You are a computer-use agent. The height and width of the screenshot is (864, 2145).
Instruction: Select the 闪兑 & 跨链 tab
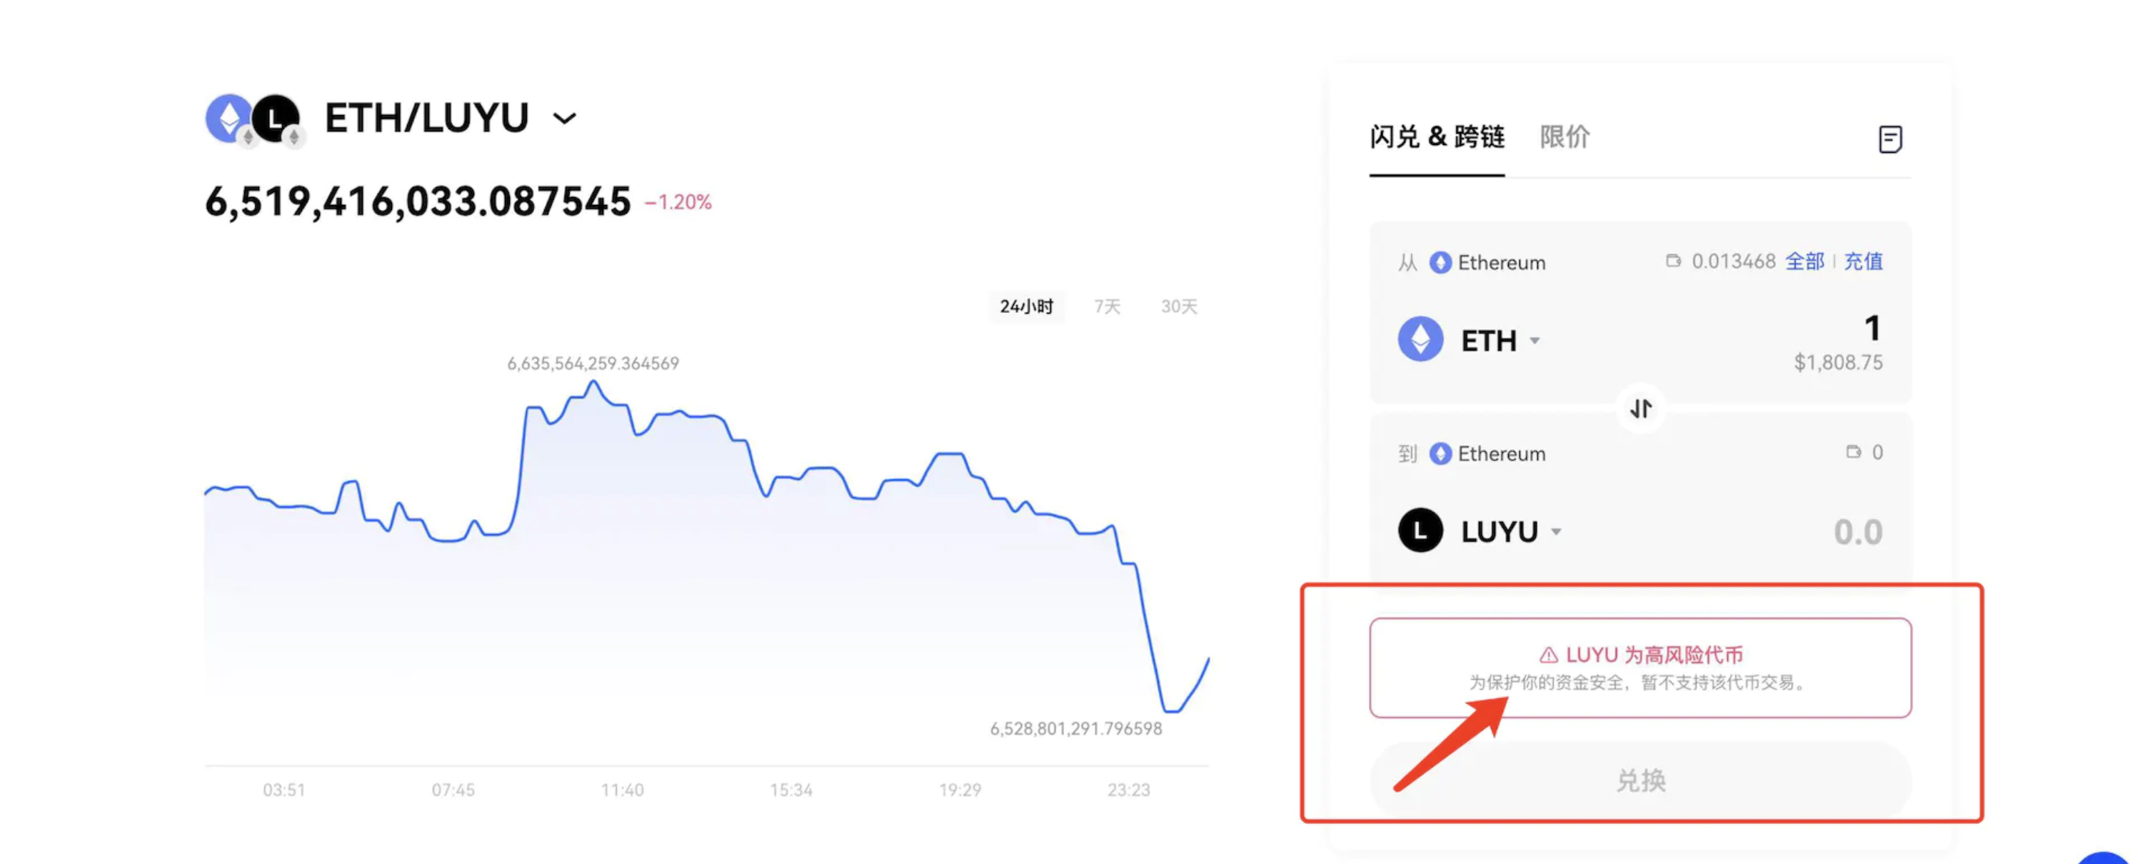(x=1437, y=136)
